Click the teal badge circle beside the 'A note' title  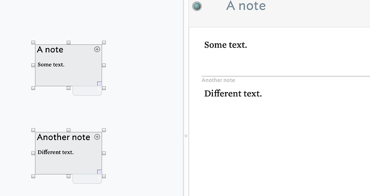click(197, 6)
